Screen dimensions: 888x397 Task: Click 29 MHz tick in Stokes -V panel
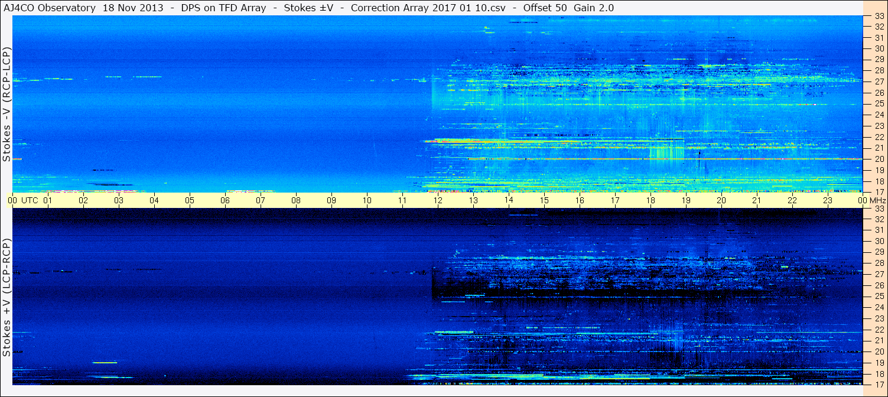[879, 60]
